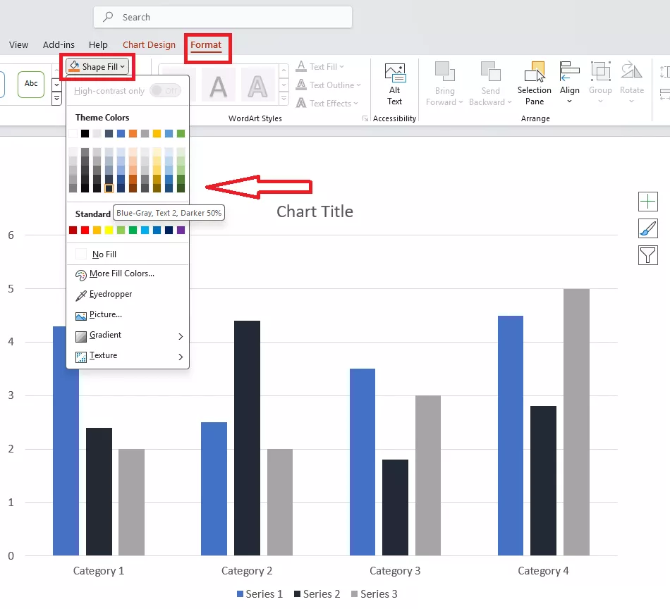Select the standard green color swatch

[x=133, y=230]
